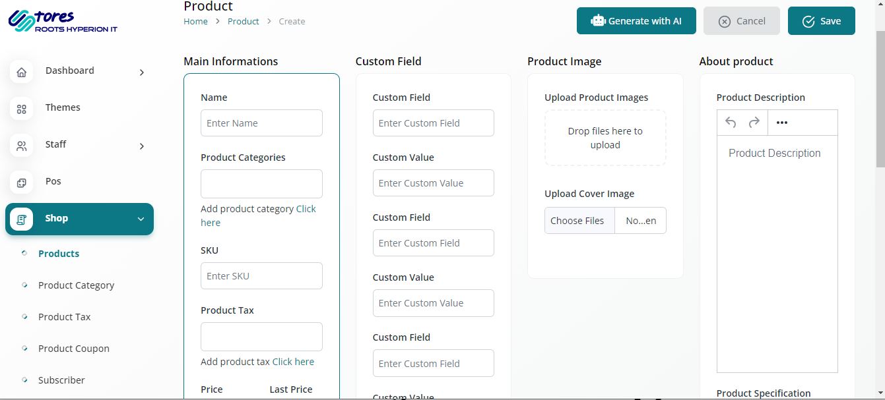Viewport: 885px width, 400px height.
Task: Click the Pos sidebar icon
Action: point(21,183)
